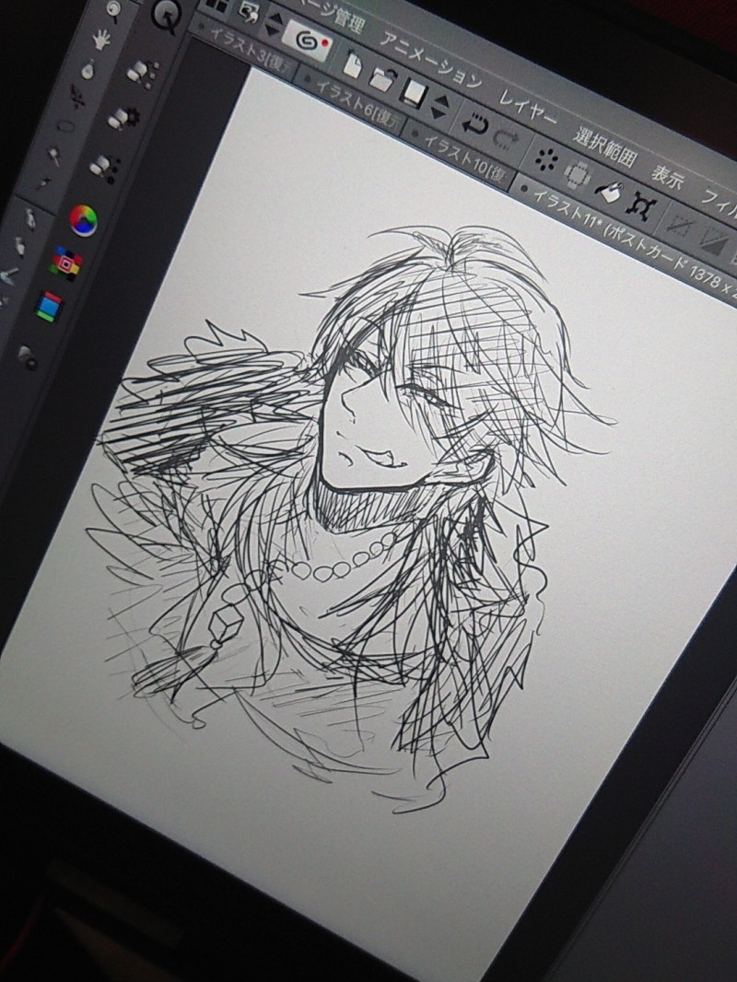Open the Color Slider palette
This screenshot has width=737, height=982.
(49, 306)
